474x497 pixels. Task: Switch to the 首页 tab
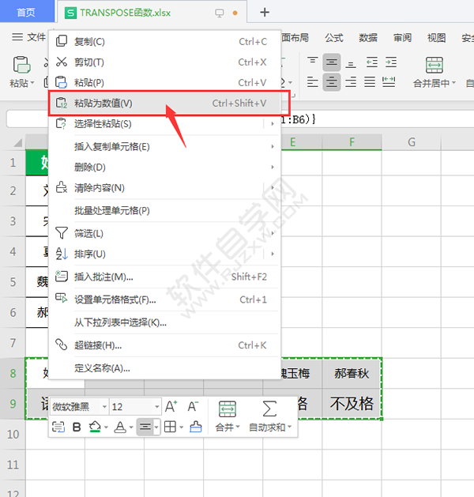coord(26,13)
